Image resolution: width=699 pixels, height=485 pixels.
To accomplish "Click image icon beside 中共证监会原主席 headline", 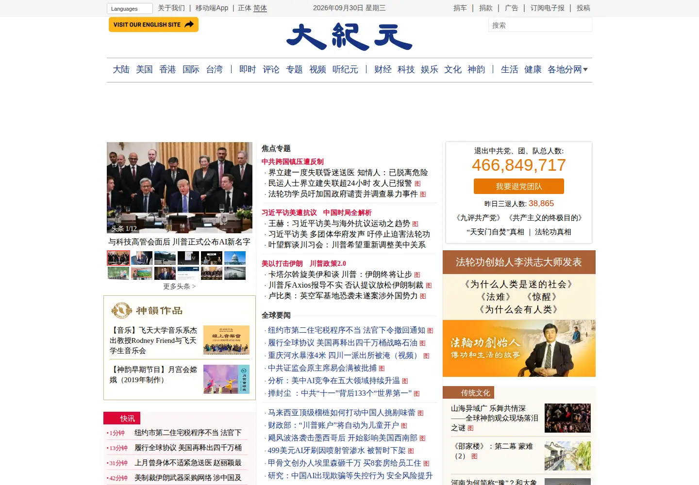I will (x=382, y=369).
